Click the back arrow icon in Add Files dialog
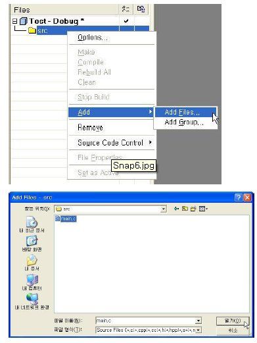The height and width of the screenshot is (343, 257). [x=176, y=209]
